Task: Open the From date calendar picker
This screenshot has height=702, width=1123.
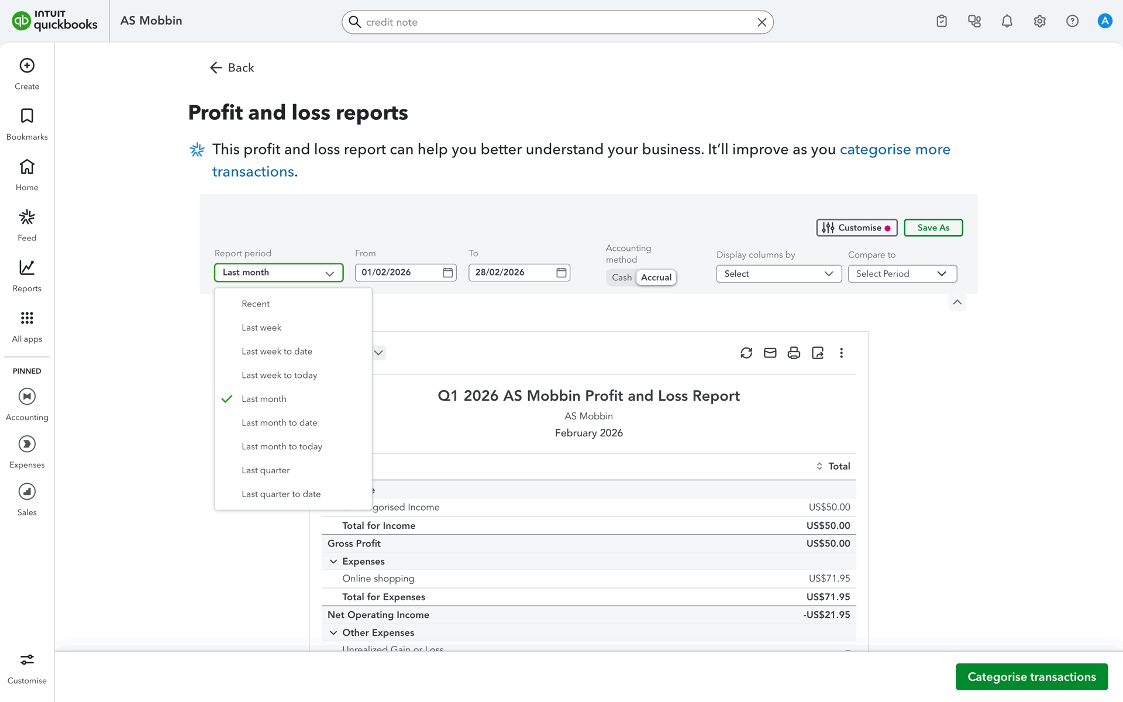Action: 448,273
